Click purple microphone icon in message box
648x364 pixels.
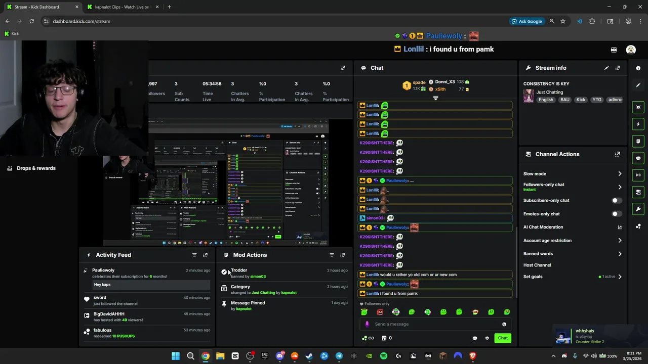[x=367, y=324]
